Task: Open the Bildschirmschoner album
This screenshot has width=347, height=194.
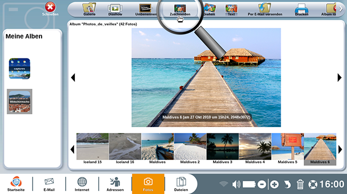Action: tap(19, 102)
